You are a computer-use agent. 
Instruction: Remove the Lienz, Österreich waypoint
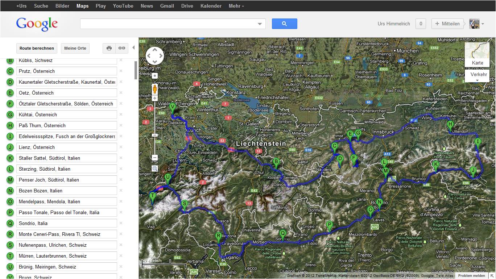(x=121, y=147)
